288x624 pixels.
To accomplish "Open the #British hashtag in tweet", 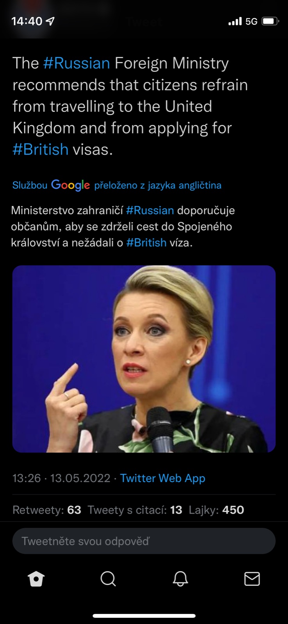I will pos(41,149).
